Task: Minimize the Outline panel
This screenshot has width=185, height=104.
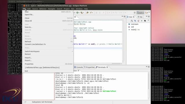Action: 147,16
